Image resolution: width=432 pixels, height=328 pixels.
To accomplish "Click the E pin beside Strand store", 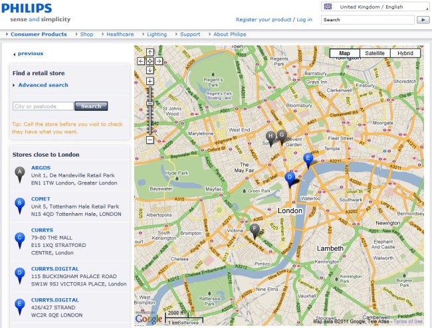I will tap(19, 307).
